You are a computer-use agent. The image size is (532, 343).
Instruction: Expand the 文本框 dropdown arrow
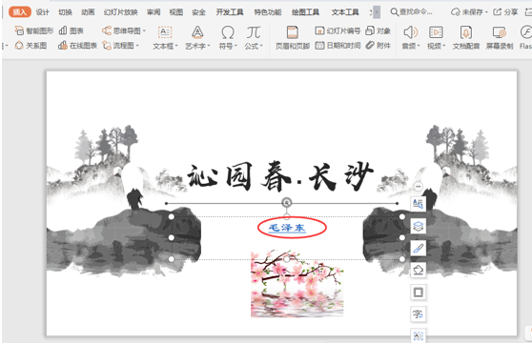pyautogui.click(x=176, y=46)
